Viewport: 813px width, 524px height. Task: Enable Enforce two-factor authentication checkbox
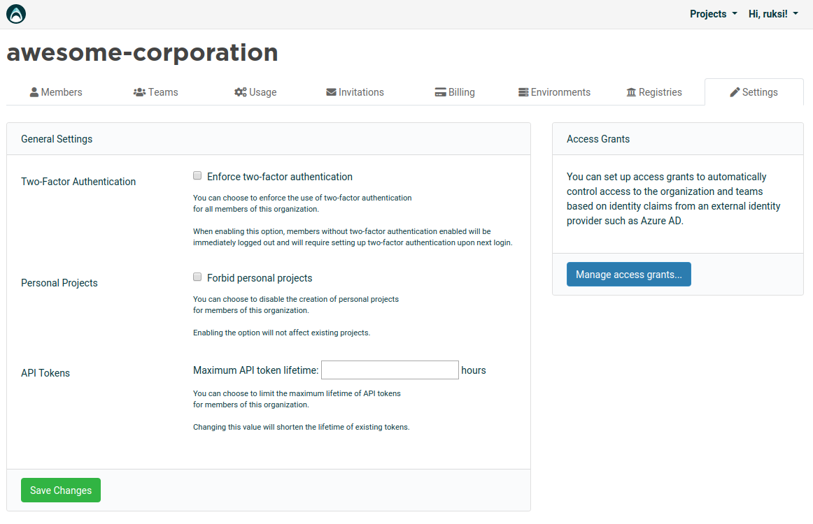[x=197, y=175]
